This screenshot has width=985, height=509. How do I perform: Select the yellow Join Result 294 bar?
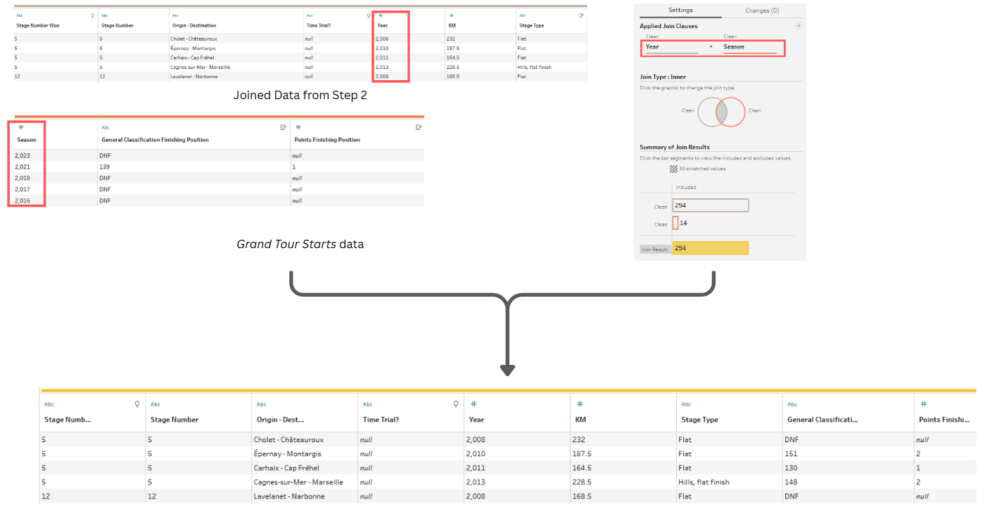coord(711,248)
